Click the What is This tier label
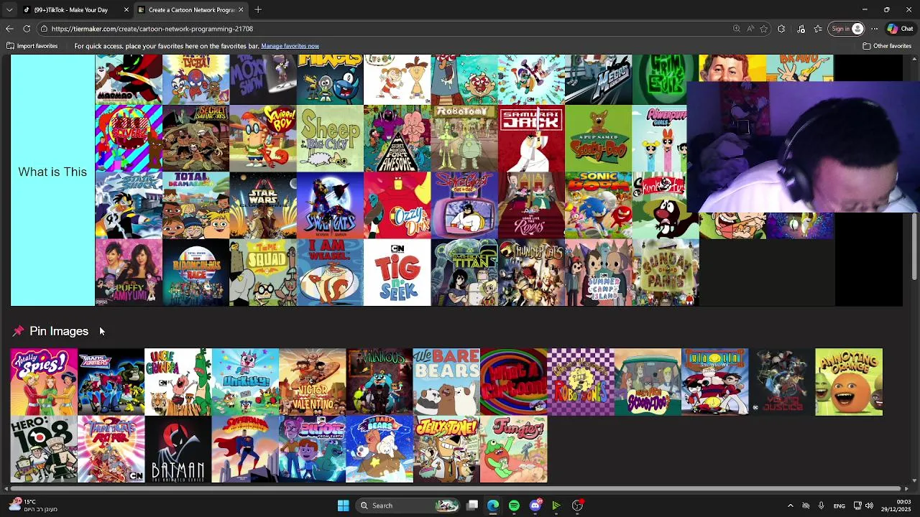Viewport: 920px width, 517px height. (52, 172)
